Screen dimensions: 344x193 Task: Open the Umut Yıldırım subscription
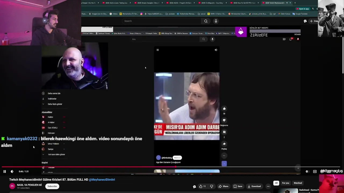click(54, 144)
